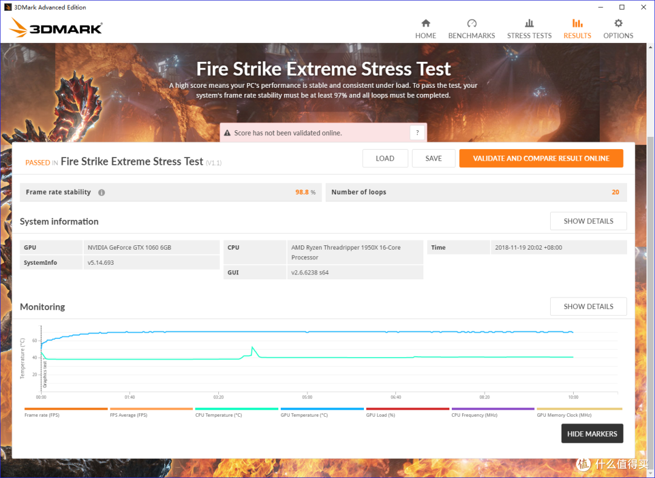Image resolution: width=655 pixels, height=478 pixels.
Task: Close the 3DMark window
Action: [643, 7]
